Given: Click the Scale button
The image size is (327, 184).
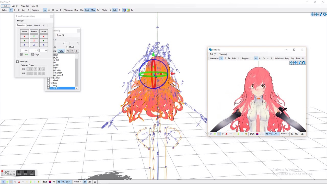Looking at the screenshot, I should (x=43, y=31).
